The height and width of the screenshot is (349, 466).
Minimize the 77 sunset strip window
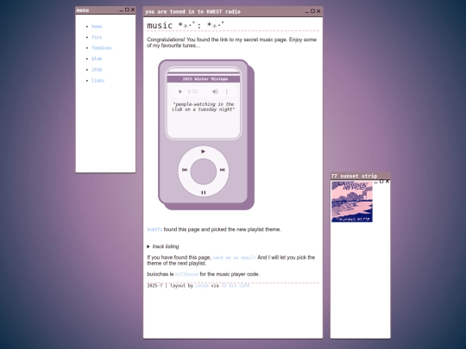click(376, 182)
